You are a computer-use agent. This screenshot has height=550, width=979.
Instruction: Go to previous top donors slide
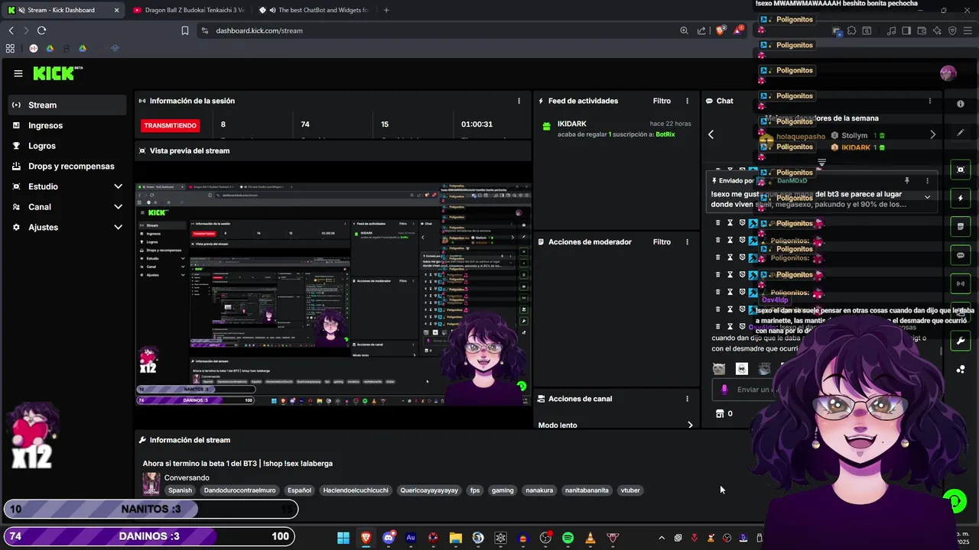click(711, 134)
